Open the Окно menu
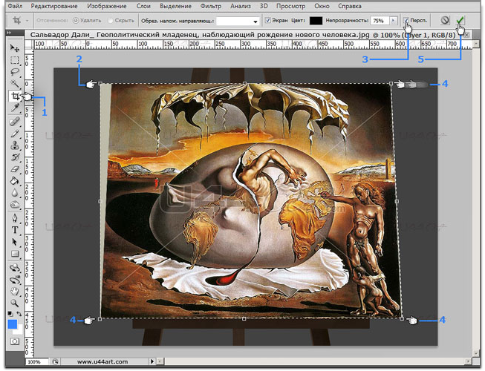 coord(322,6)
